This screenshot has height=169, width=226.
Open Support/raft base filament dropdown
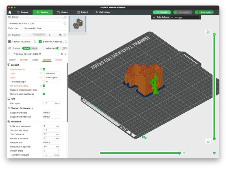coord(51,113)
